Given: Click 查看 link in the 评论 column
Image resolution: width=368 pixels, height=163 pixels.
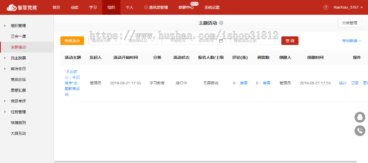Looking at the screenshot, I should [x=244, y=83].
